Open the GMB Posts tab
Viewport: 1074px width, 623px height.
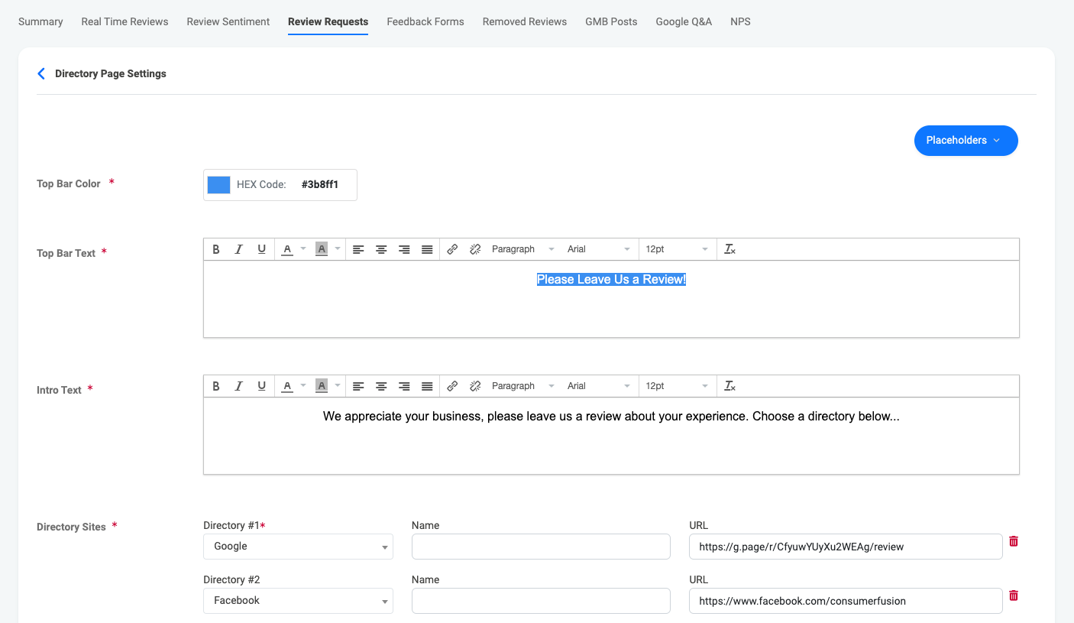click(x=611, y=21)
